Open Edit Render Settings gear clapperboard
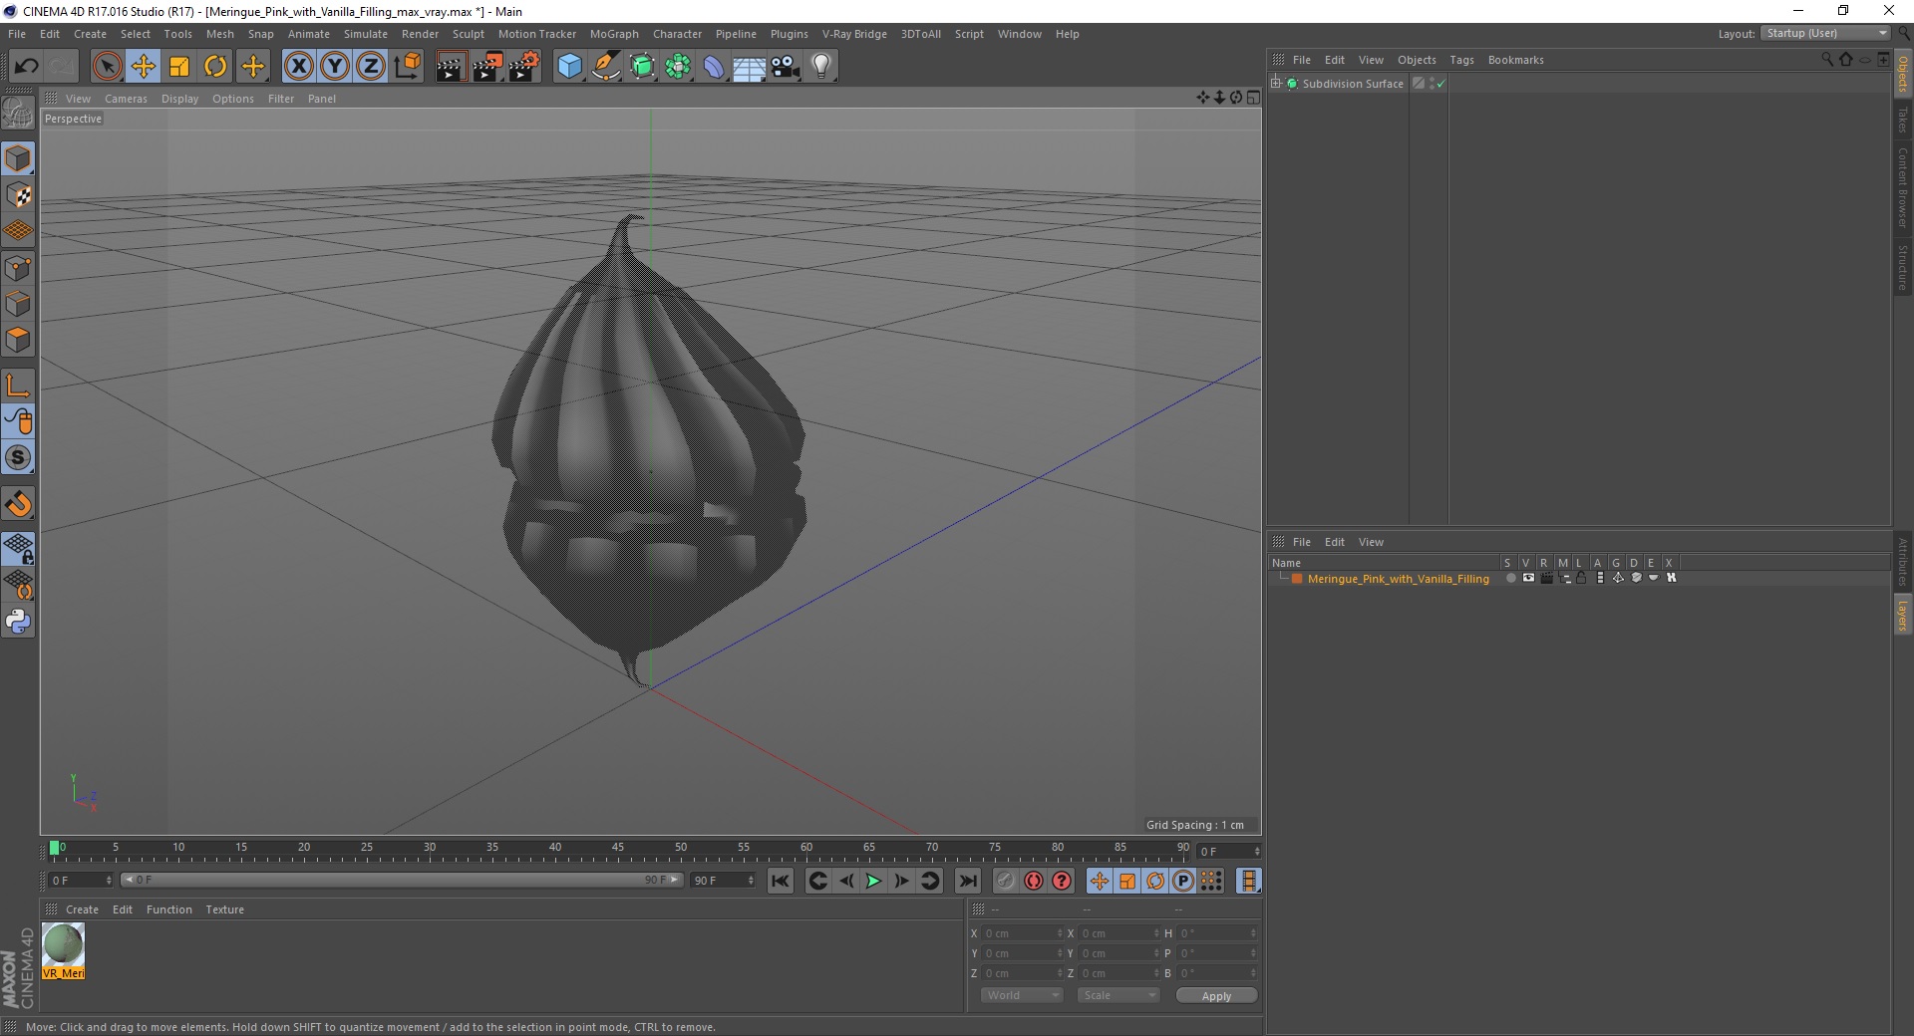1914x1036 pixels. point(524,67)
